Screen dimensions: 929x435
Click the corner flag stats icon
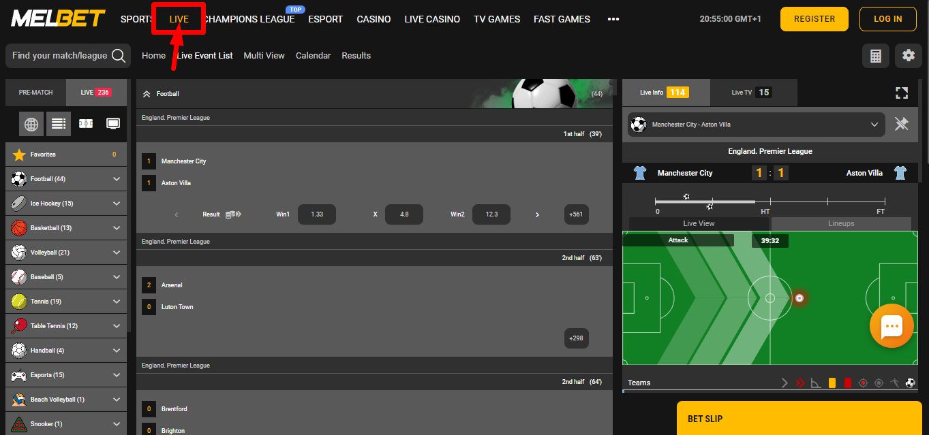click(816, 383)
